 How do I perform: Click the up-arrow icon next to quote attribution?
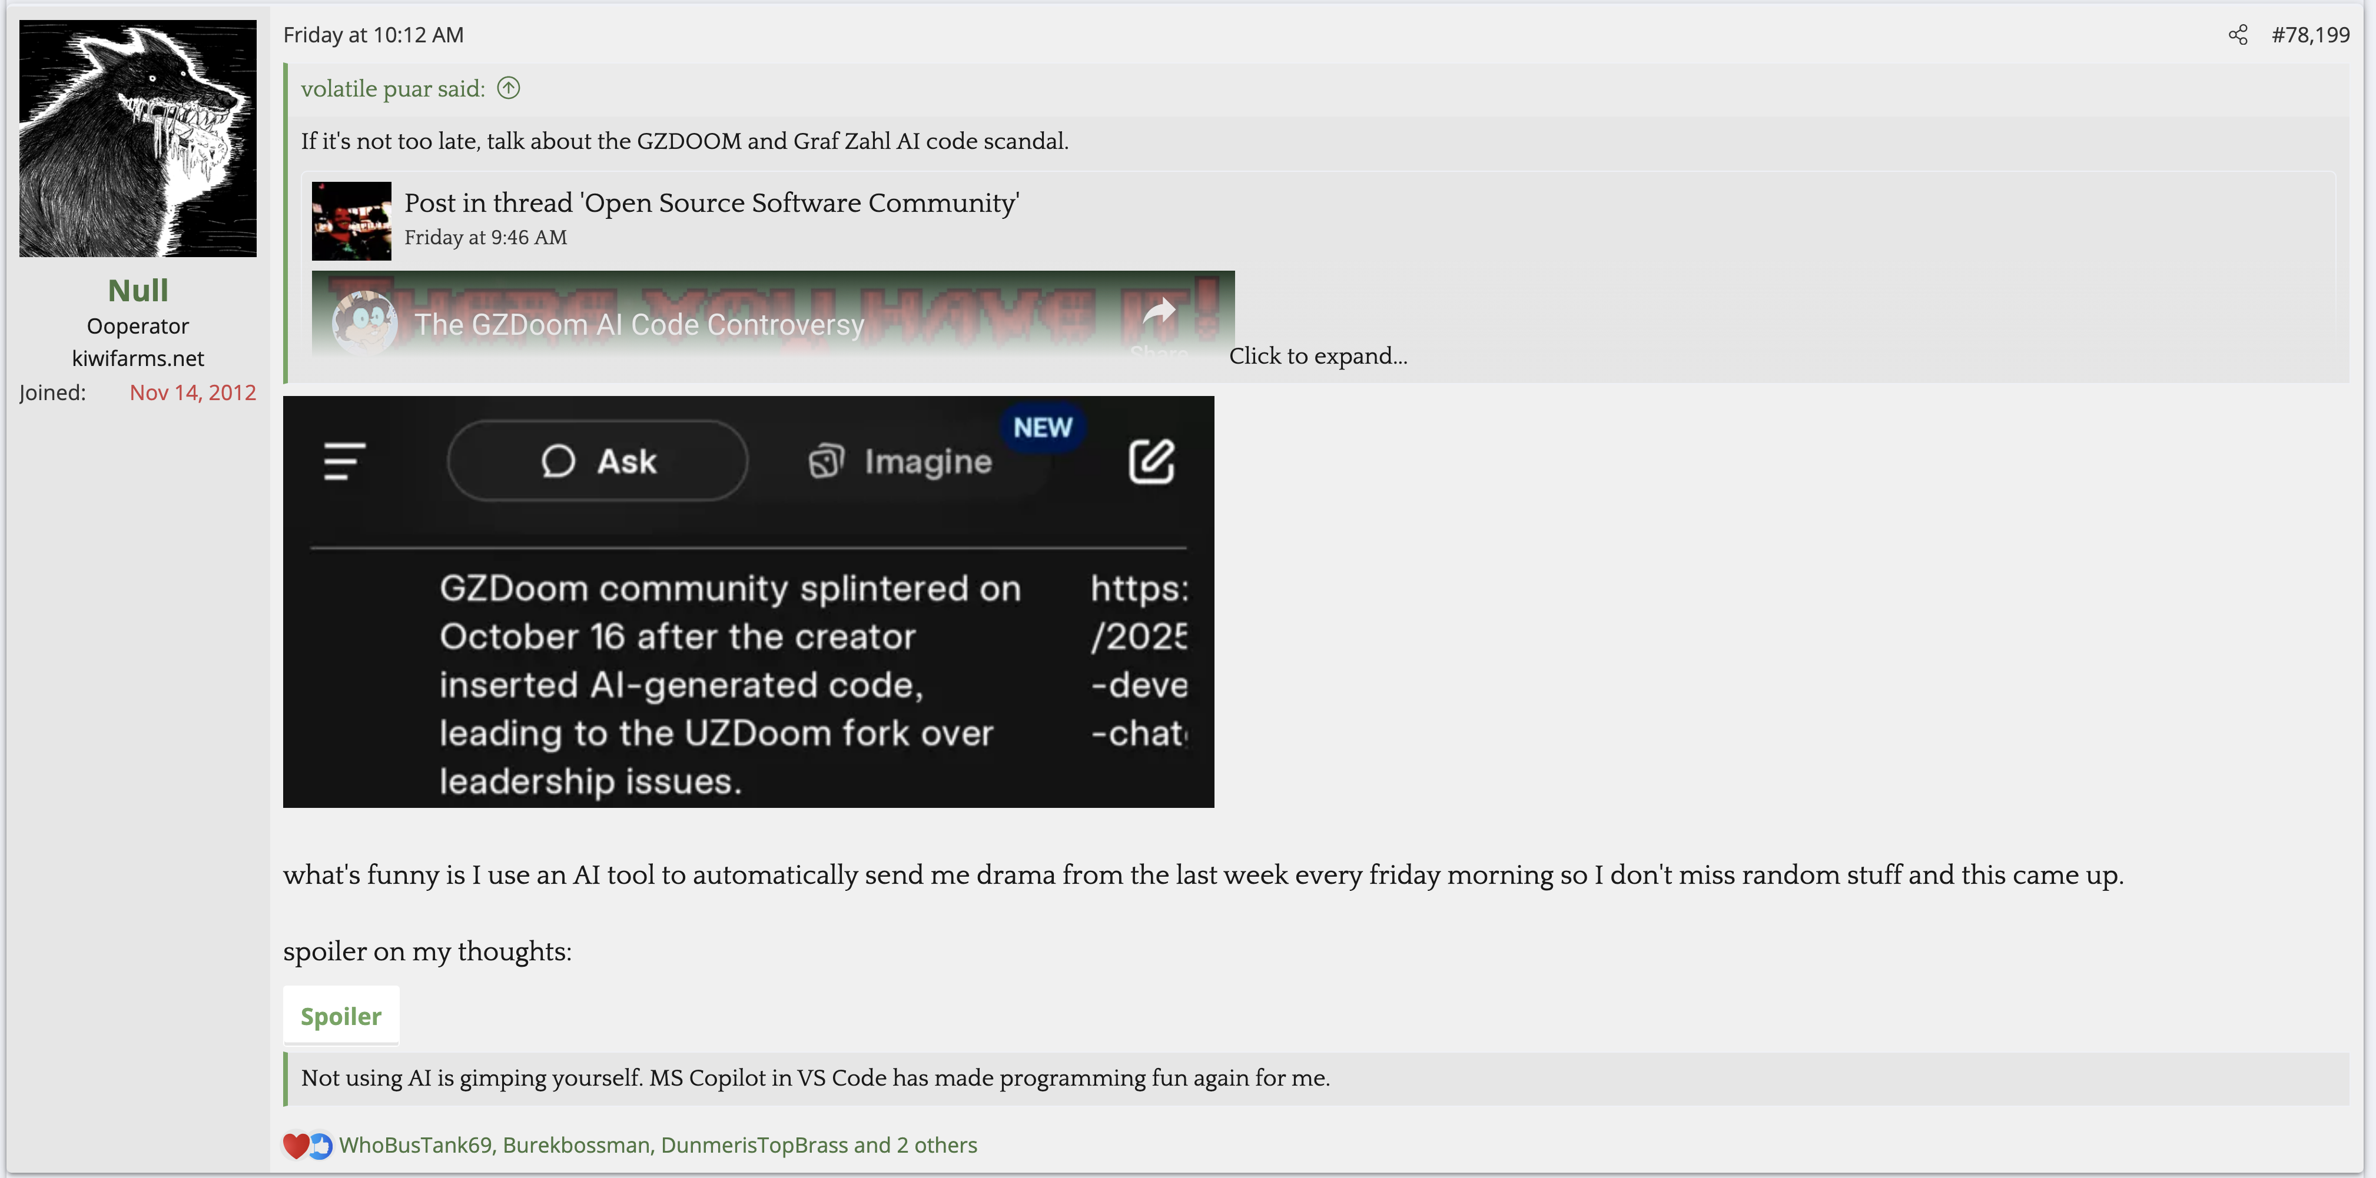pos(508,88)
